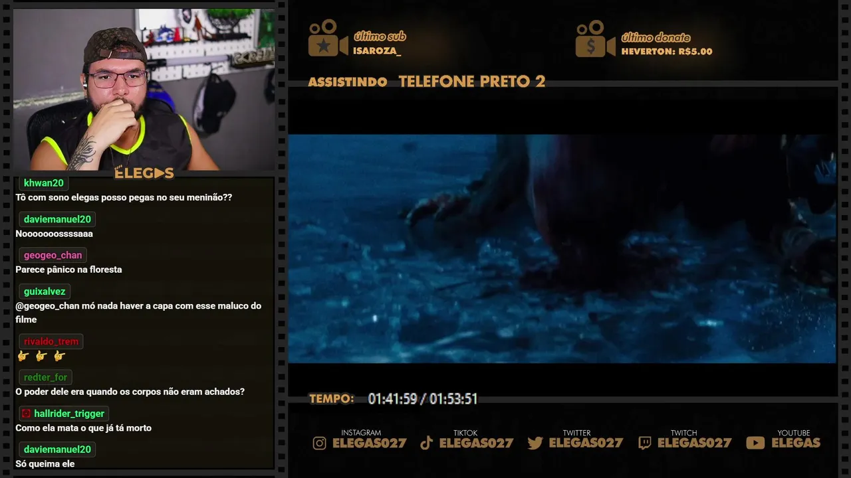Open hallrider_trigger's chat username
Image resolution: width=851 pixels, height=478 pixels.
pos(69,414)
